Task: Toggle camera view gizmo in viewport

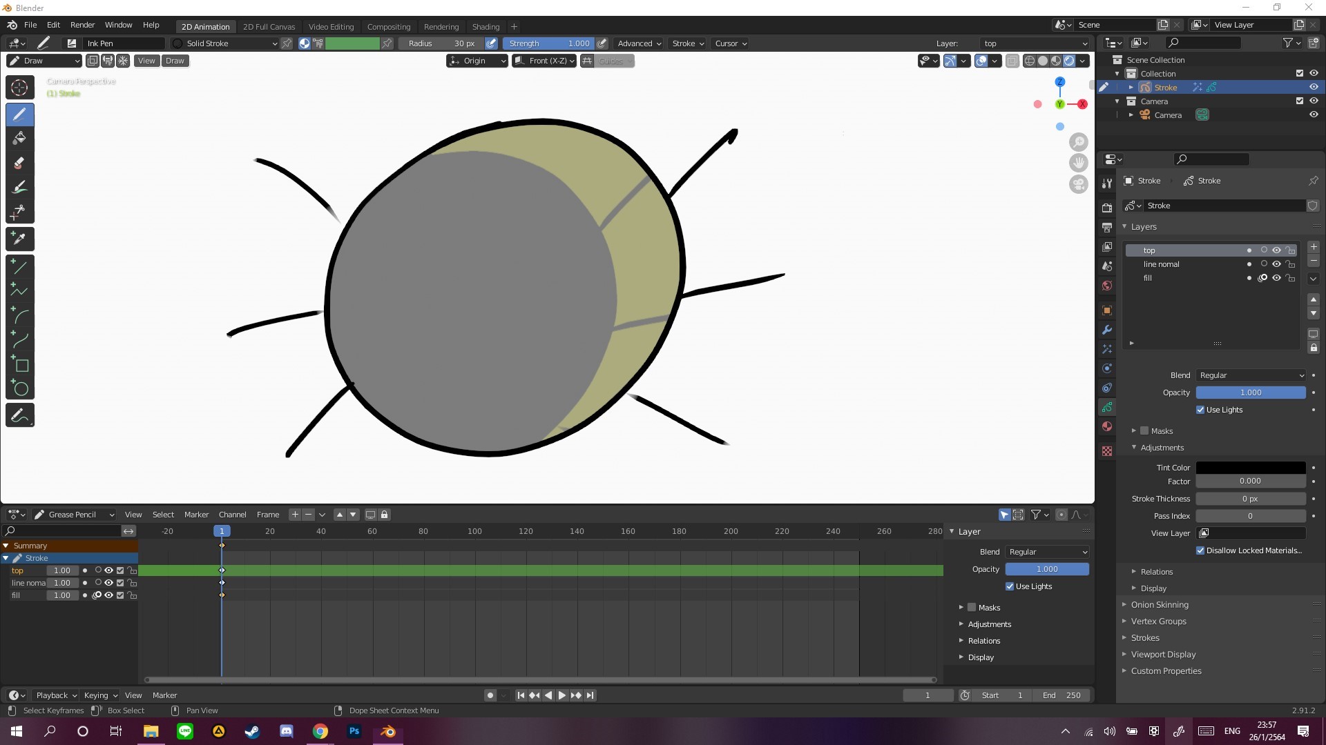Action: 1078,184
